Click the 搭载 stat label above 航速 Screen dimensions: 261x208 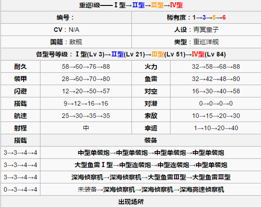point(20,104)
